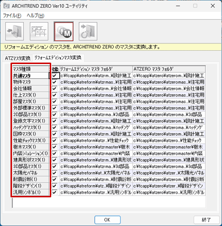Click the ARCHITREND app icon in title bar
Viewport: 222px width, 226px height.
pyautogui.click(x=7, y=6)
